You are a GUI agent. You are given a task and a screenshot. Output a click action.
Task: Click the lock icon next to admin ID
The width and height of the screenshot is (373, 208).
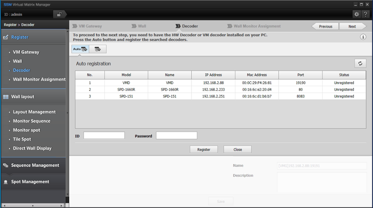click(59, 15)
